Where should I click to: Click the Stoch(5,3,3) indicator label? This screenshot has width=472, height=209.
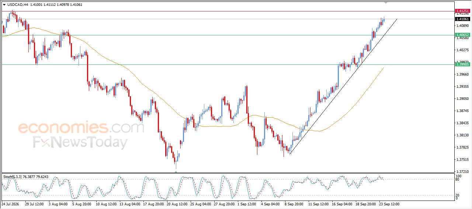[13, 177]
